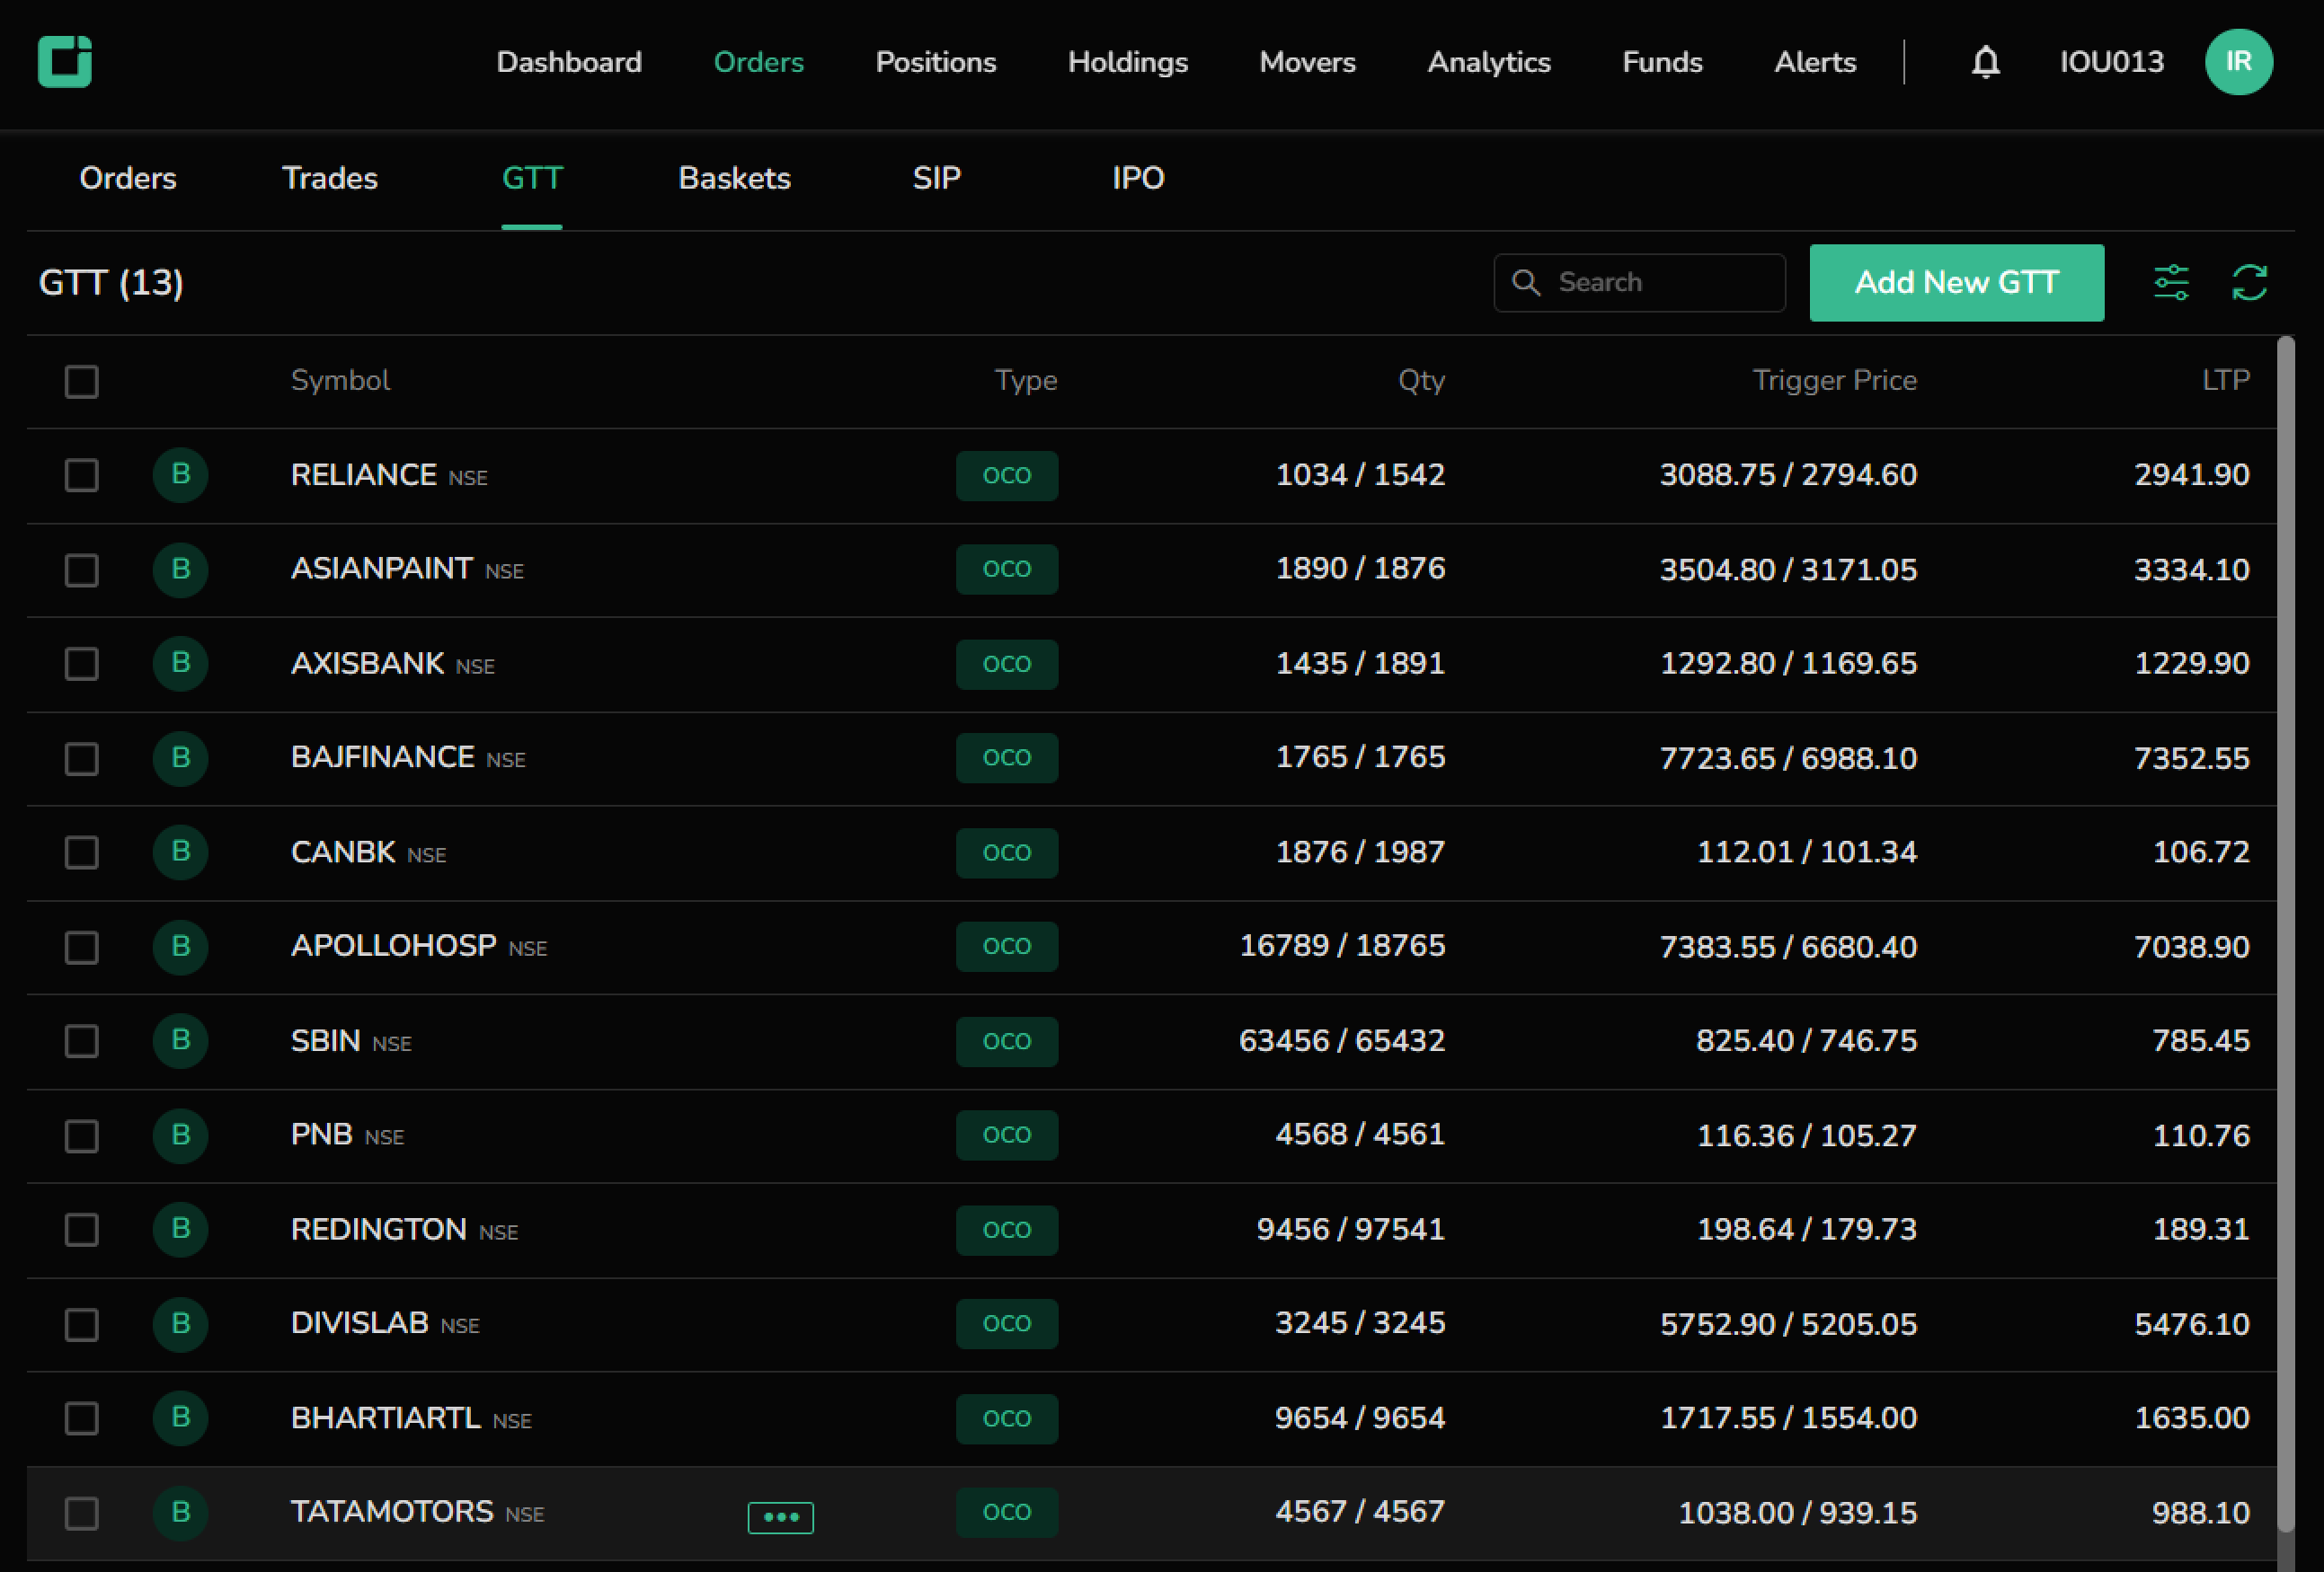Sort by the Qty column header
The height and width of the screenshot is (1572, 2324).
pos(1421,381)
